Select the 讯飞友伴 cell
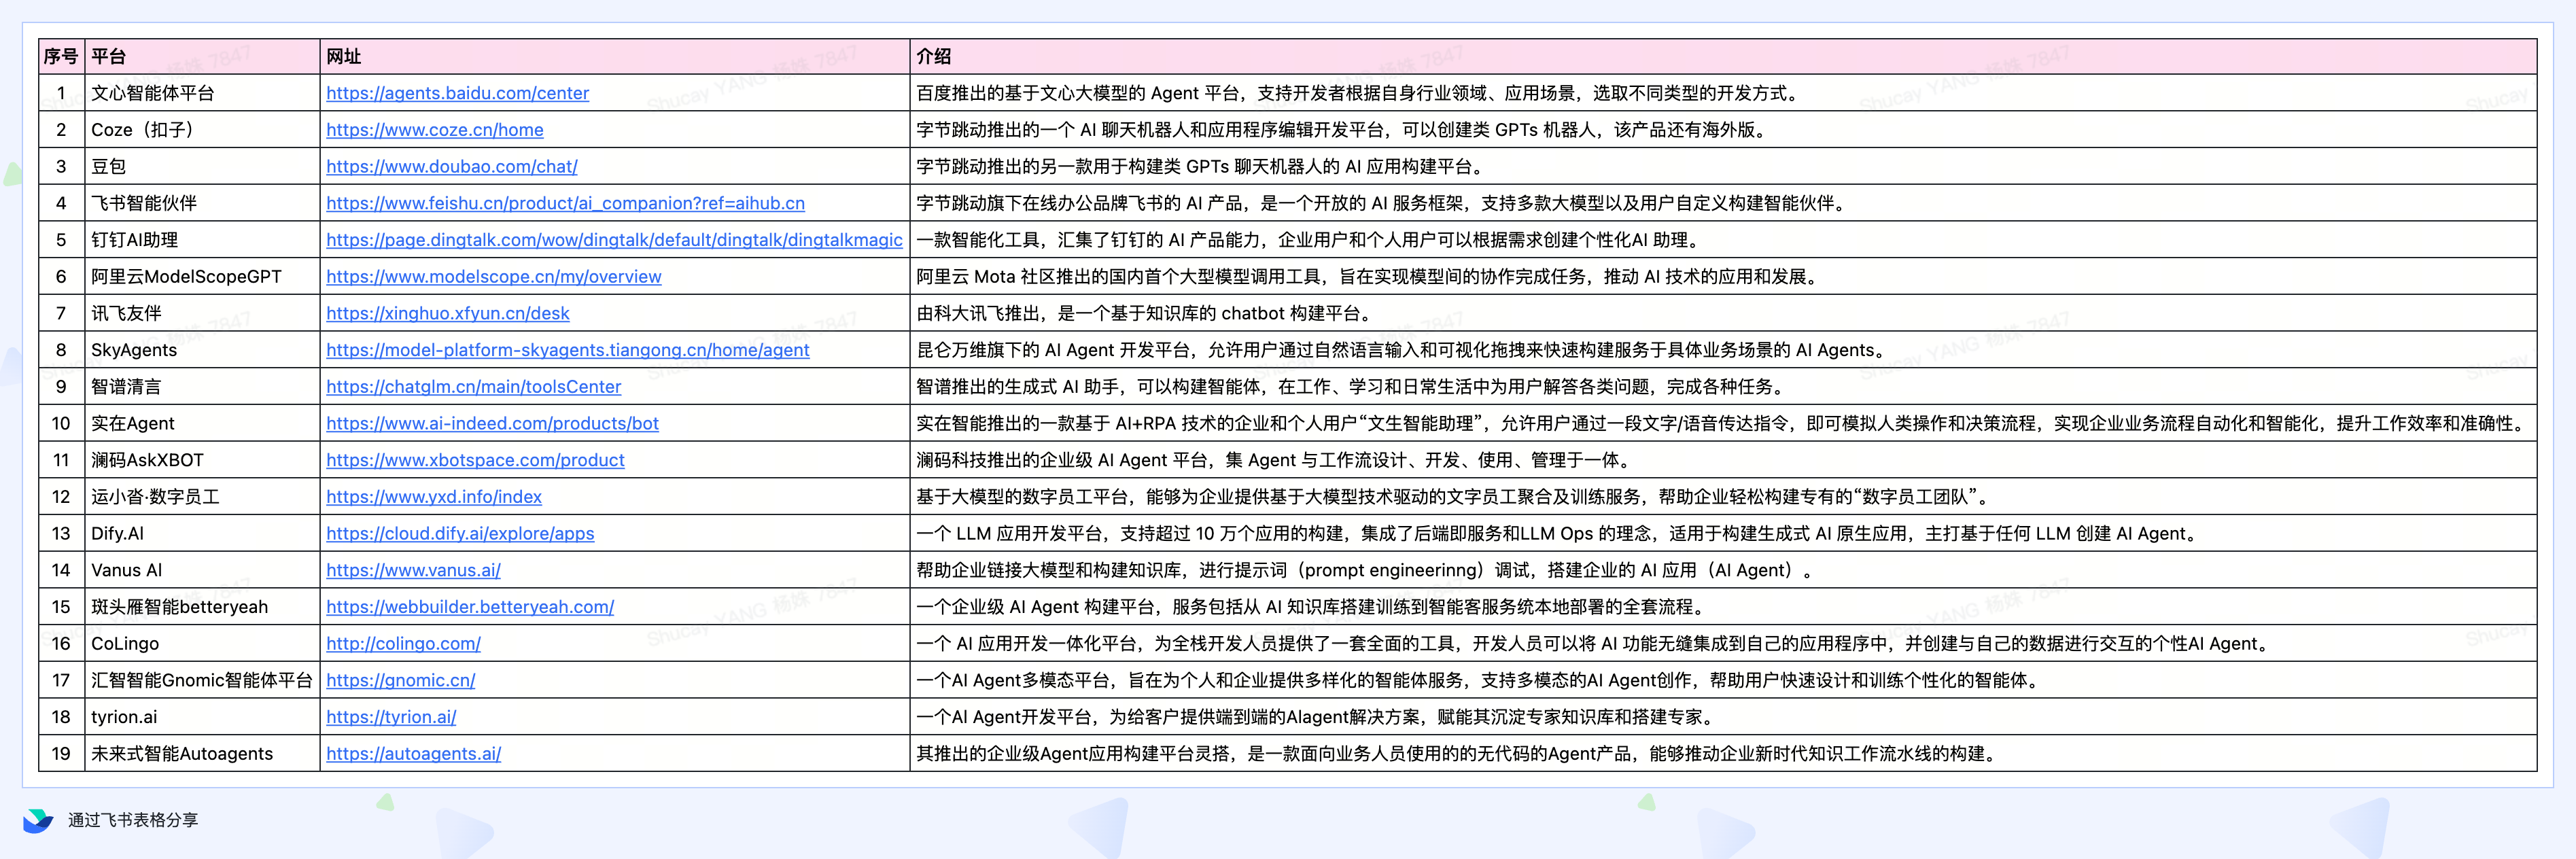This screenshot has height=859, width=2576. 202,313
